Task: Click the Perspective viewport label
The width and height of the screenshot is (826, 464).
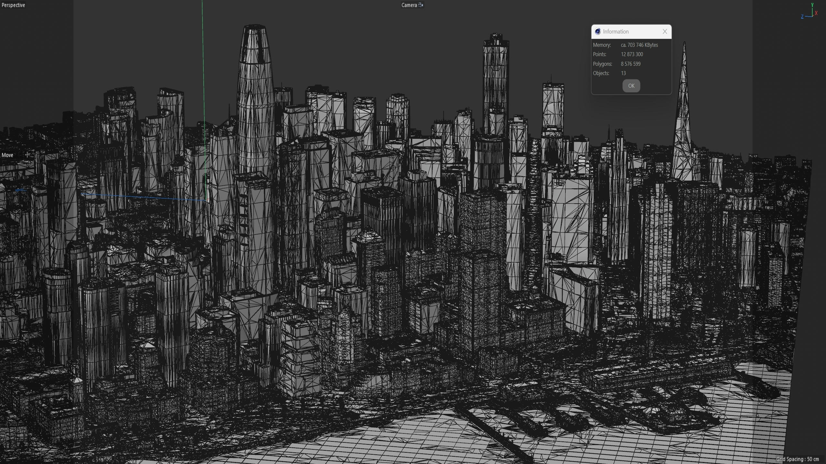Action: click(13, 5)
